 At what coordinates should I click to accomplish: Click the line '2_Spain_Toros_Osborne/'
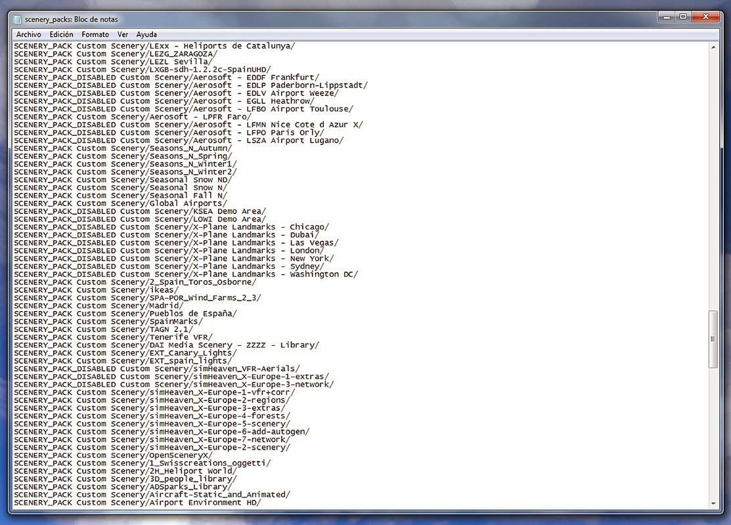click(x=135, y=282)
